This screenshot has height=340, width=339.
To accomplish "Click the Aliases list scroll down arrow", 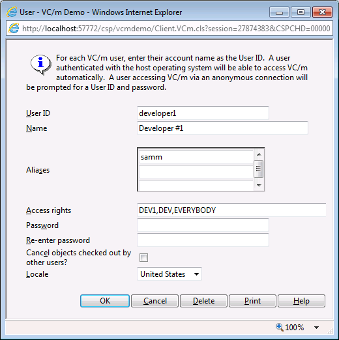I will [259, 185].
